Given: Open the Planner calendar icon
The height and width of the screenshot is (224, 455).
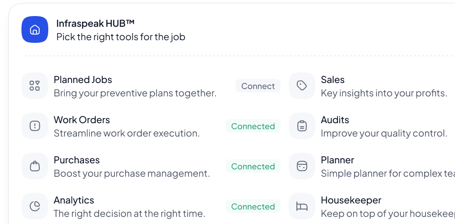Looking at the screenshot, I should tap(302, 166).
